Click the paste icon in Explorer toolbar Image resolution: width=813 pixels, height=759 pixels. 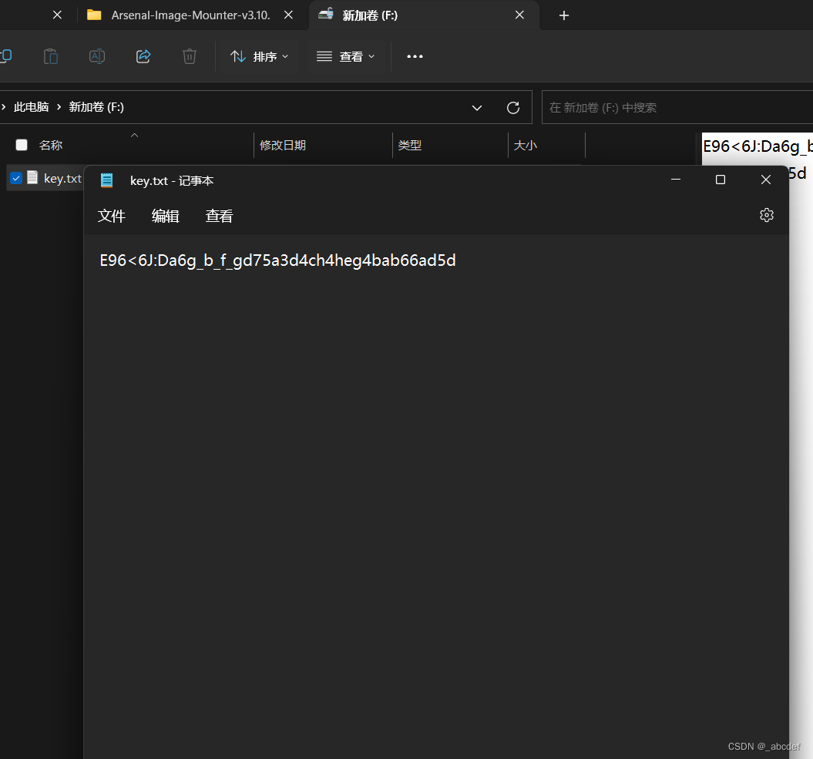[50, 56]
